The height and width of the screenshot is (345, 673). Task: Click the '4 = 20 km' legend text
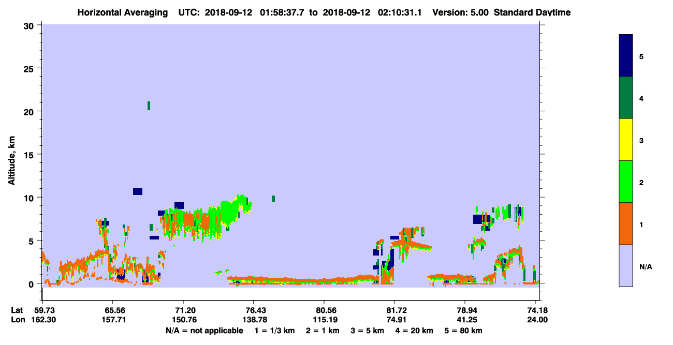pyautogui.click(x=415, y=331)
